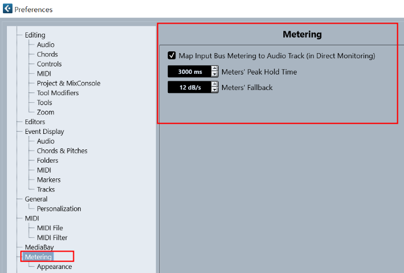Open Personalization preferences page
404x273 pixels.
[x=59, y=208]
